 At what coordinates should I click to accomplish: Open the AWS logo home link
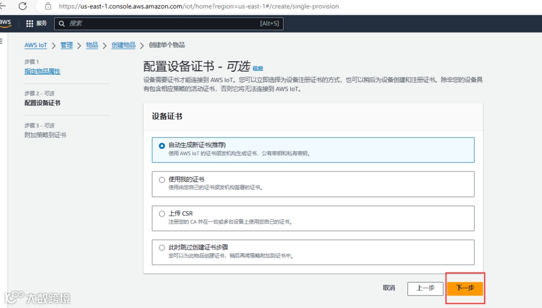click(5, 23)
